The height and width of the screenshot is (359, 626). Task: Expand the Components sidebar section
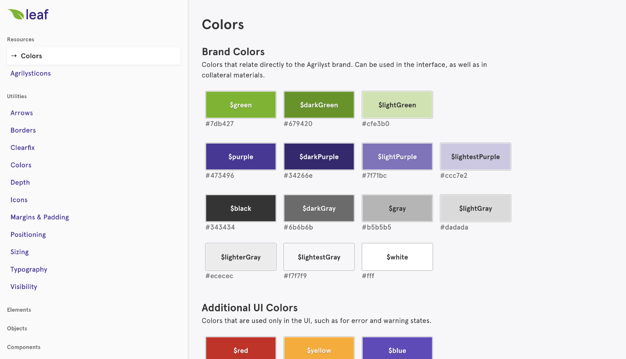click(23, 347)
